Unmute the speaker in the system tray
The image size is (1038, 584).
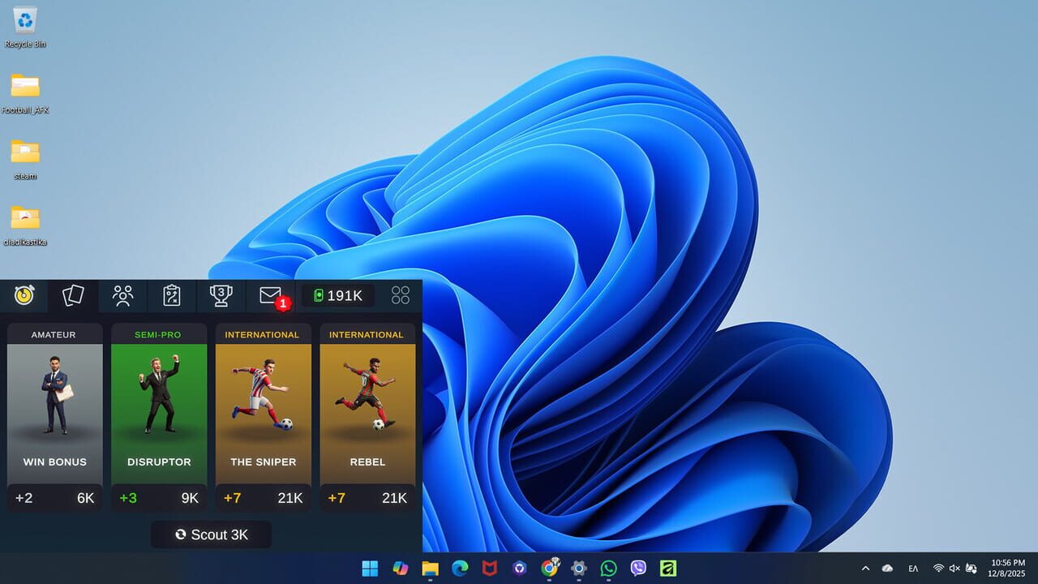(x=954, y=568)
